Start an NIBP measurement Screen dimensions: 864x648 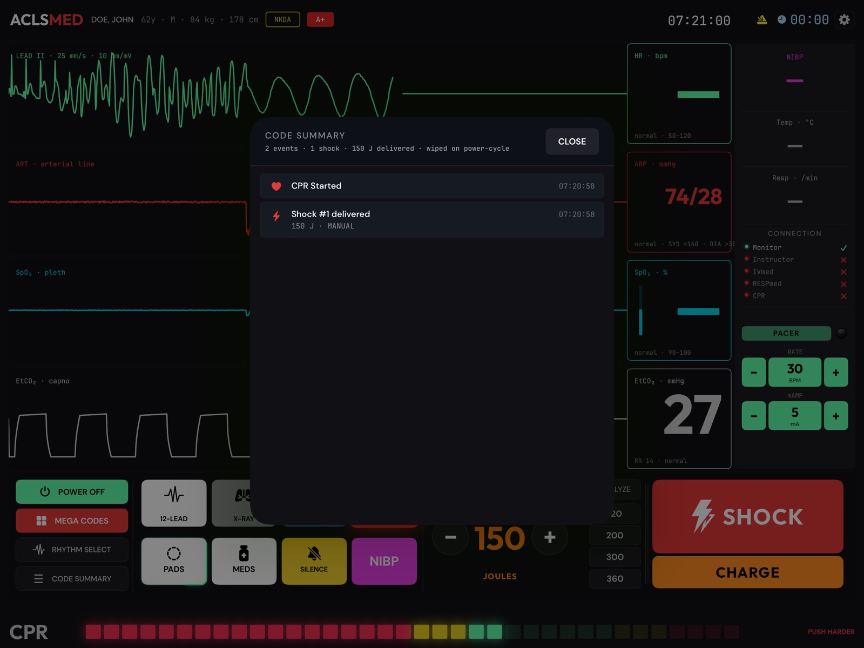pyautogui.click(x=384, y=561)
